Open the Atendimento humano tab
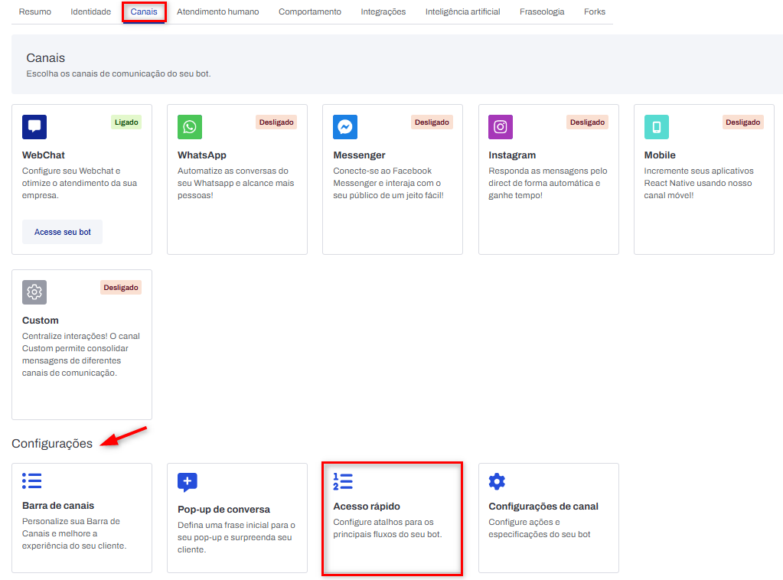Screen dimensions: 783x580 pyautogui.click(x=217, y=12)
